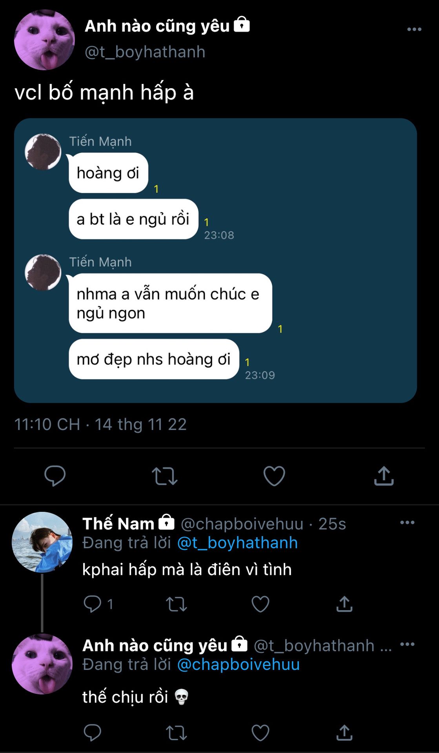Open the blue @t_boyhathanh mention link
This screenshot has width=439, height=753.
(x=237, y=543)
